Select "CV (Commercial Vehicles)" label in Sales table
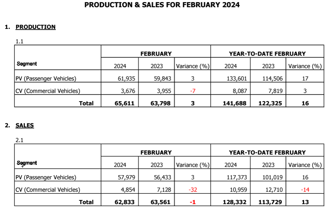Screen dimensions: 335x211 48,190
